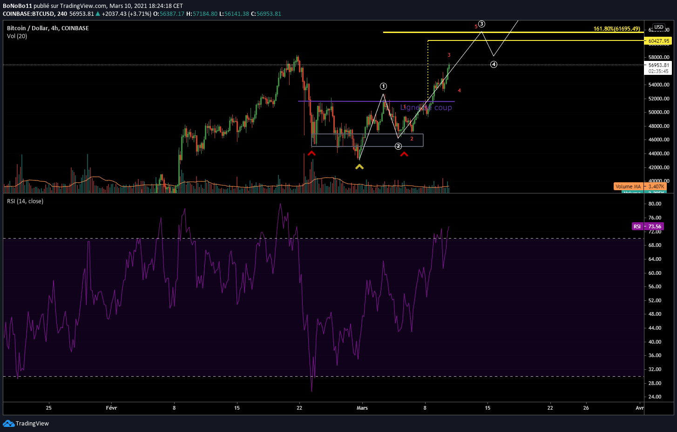Click the COINBASE:BTCUSD, 240 ticker text
The width and height of the screenshot is (677, 432).
click(35, 13)
